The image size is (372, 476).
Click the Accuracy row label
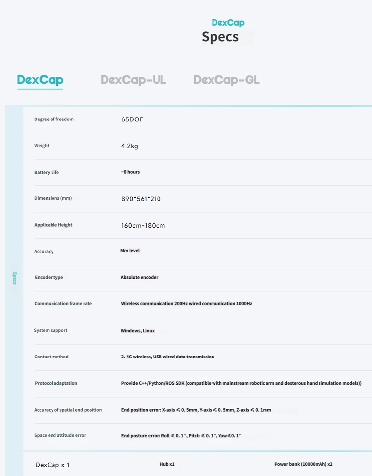pyautogui.click(x=44, y=251)
